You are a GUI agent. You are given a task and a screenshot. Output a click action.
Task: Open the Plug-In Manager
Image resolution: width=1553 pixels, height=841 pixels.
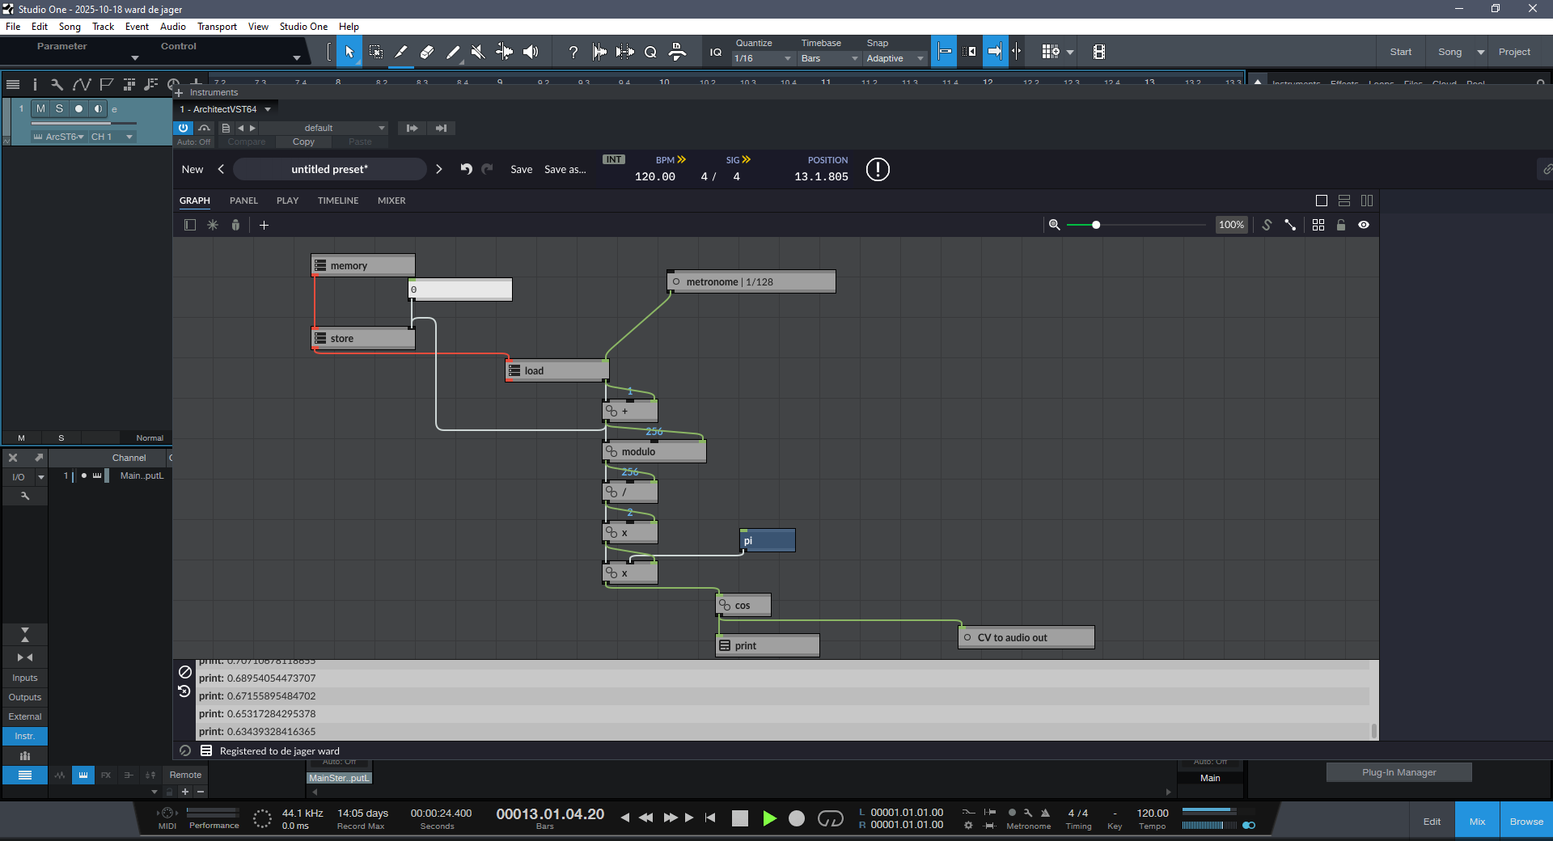1399,772
